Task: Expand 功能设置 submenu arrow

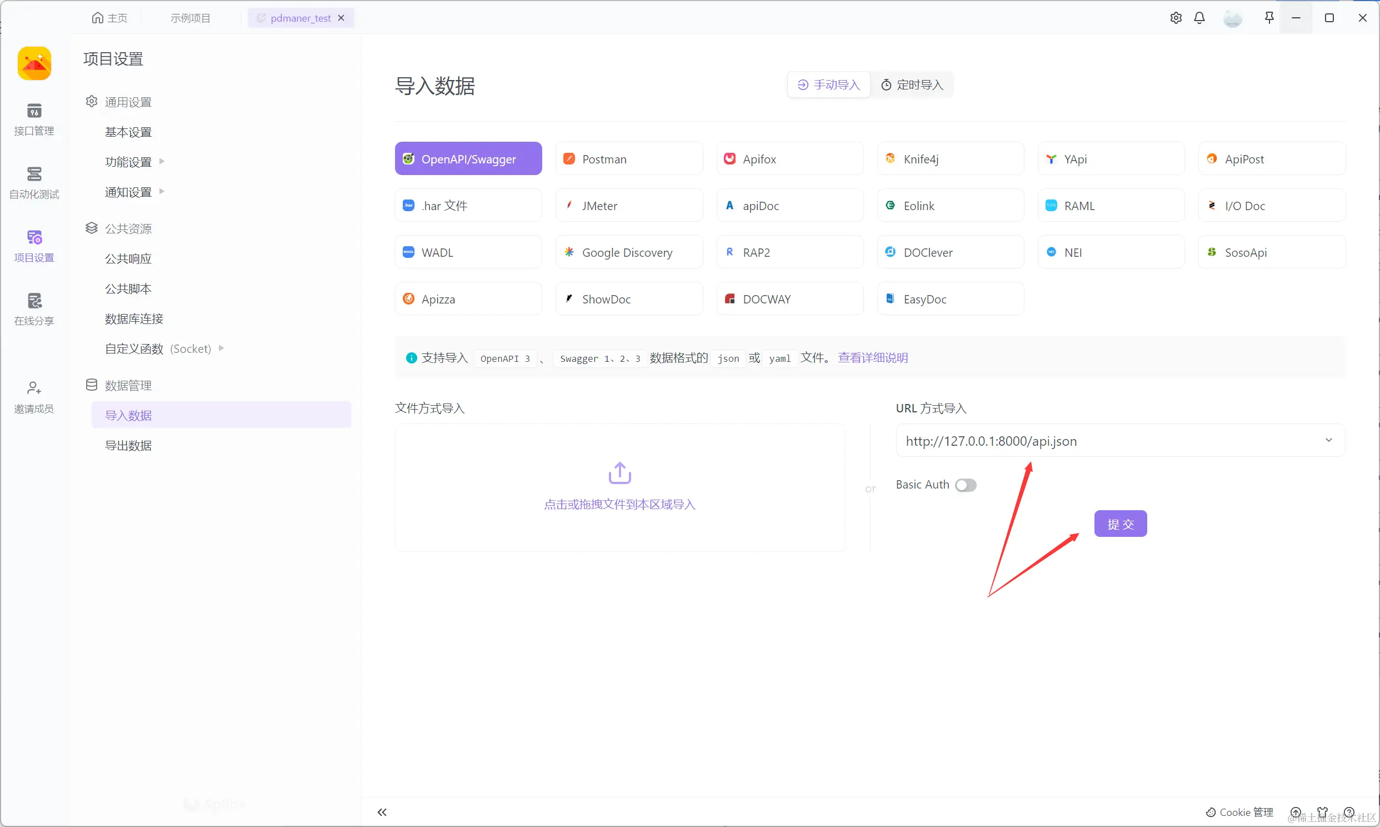Action: click(x=162, y=161)
